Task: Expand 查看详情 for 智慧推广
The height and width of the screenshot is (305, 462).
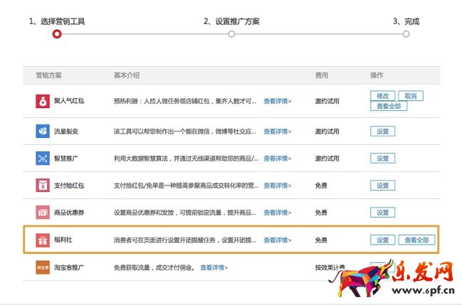Action: (277, 159)
